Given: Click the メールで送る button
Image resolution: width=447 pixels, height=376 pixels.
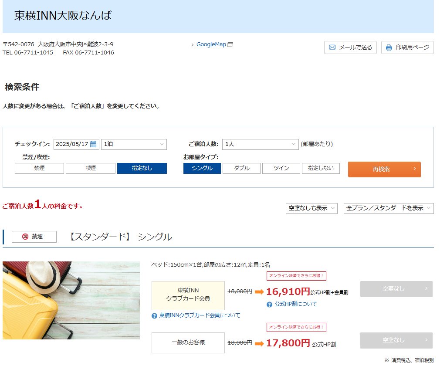Looking at the screenshot, I should (x=350, y=47).
